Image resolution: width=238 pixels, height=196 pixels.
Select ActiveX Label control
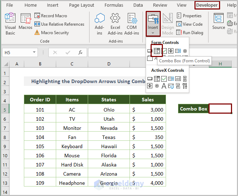pos(164,86)
